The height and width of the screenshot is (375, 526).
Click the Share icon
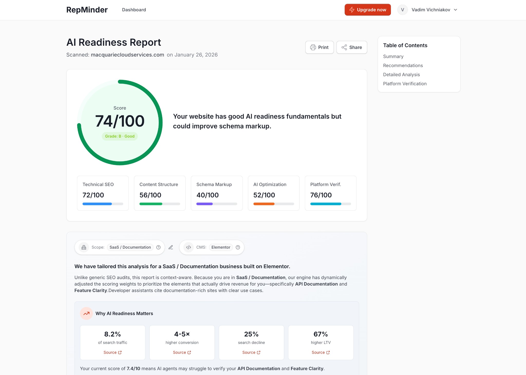tap(344, 47)
